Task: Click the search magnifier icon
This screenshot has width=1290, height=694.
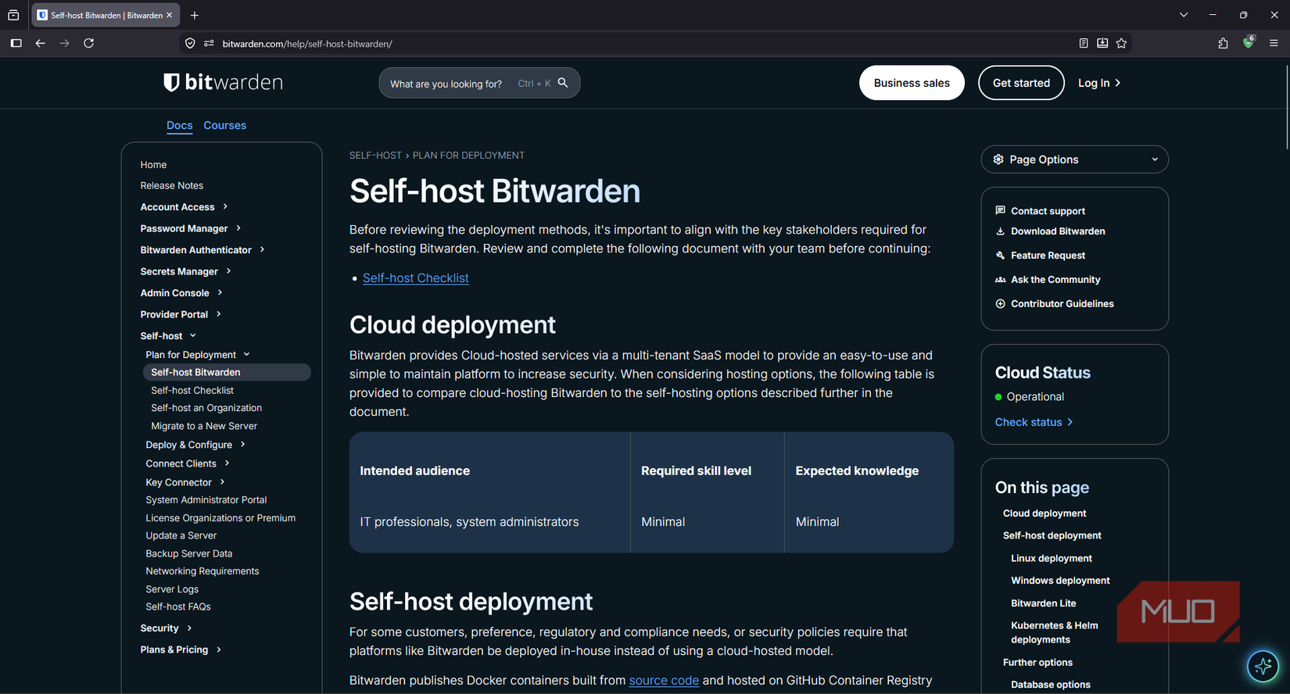Action: [563, 83]
